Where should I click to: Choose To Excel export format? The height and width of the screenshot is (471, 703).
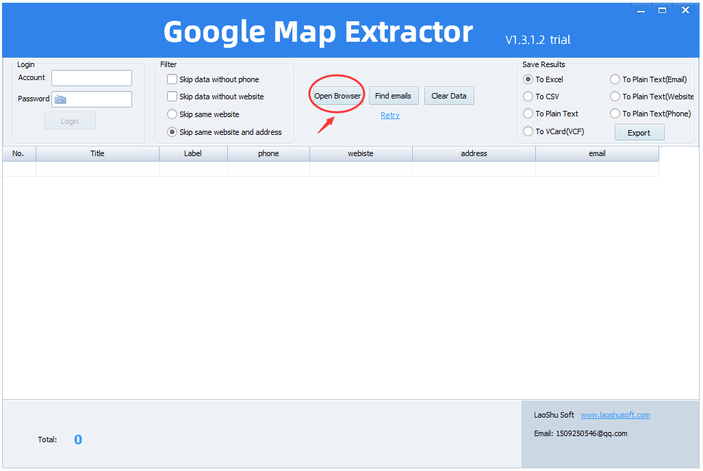click(x=528, y=79)
